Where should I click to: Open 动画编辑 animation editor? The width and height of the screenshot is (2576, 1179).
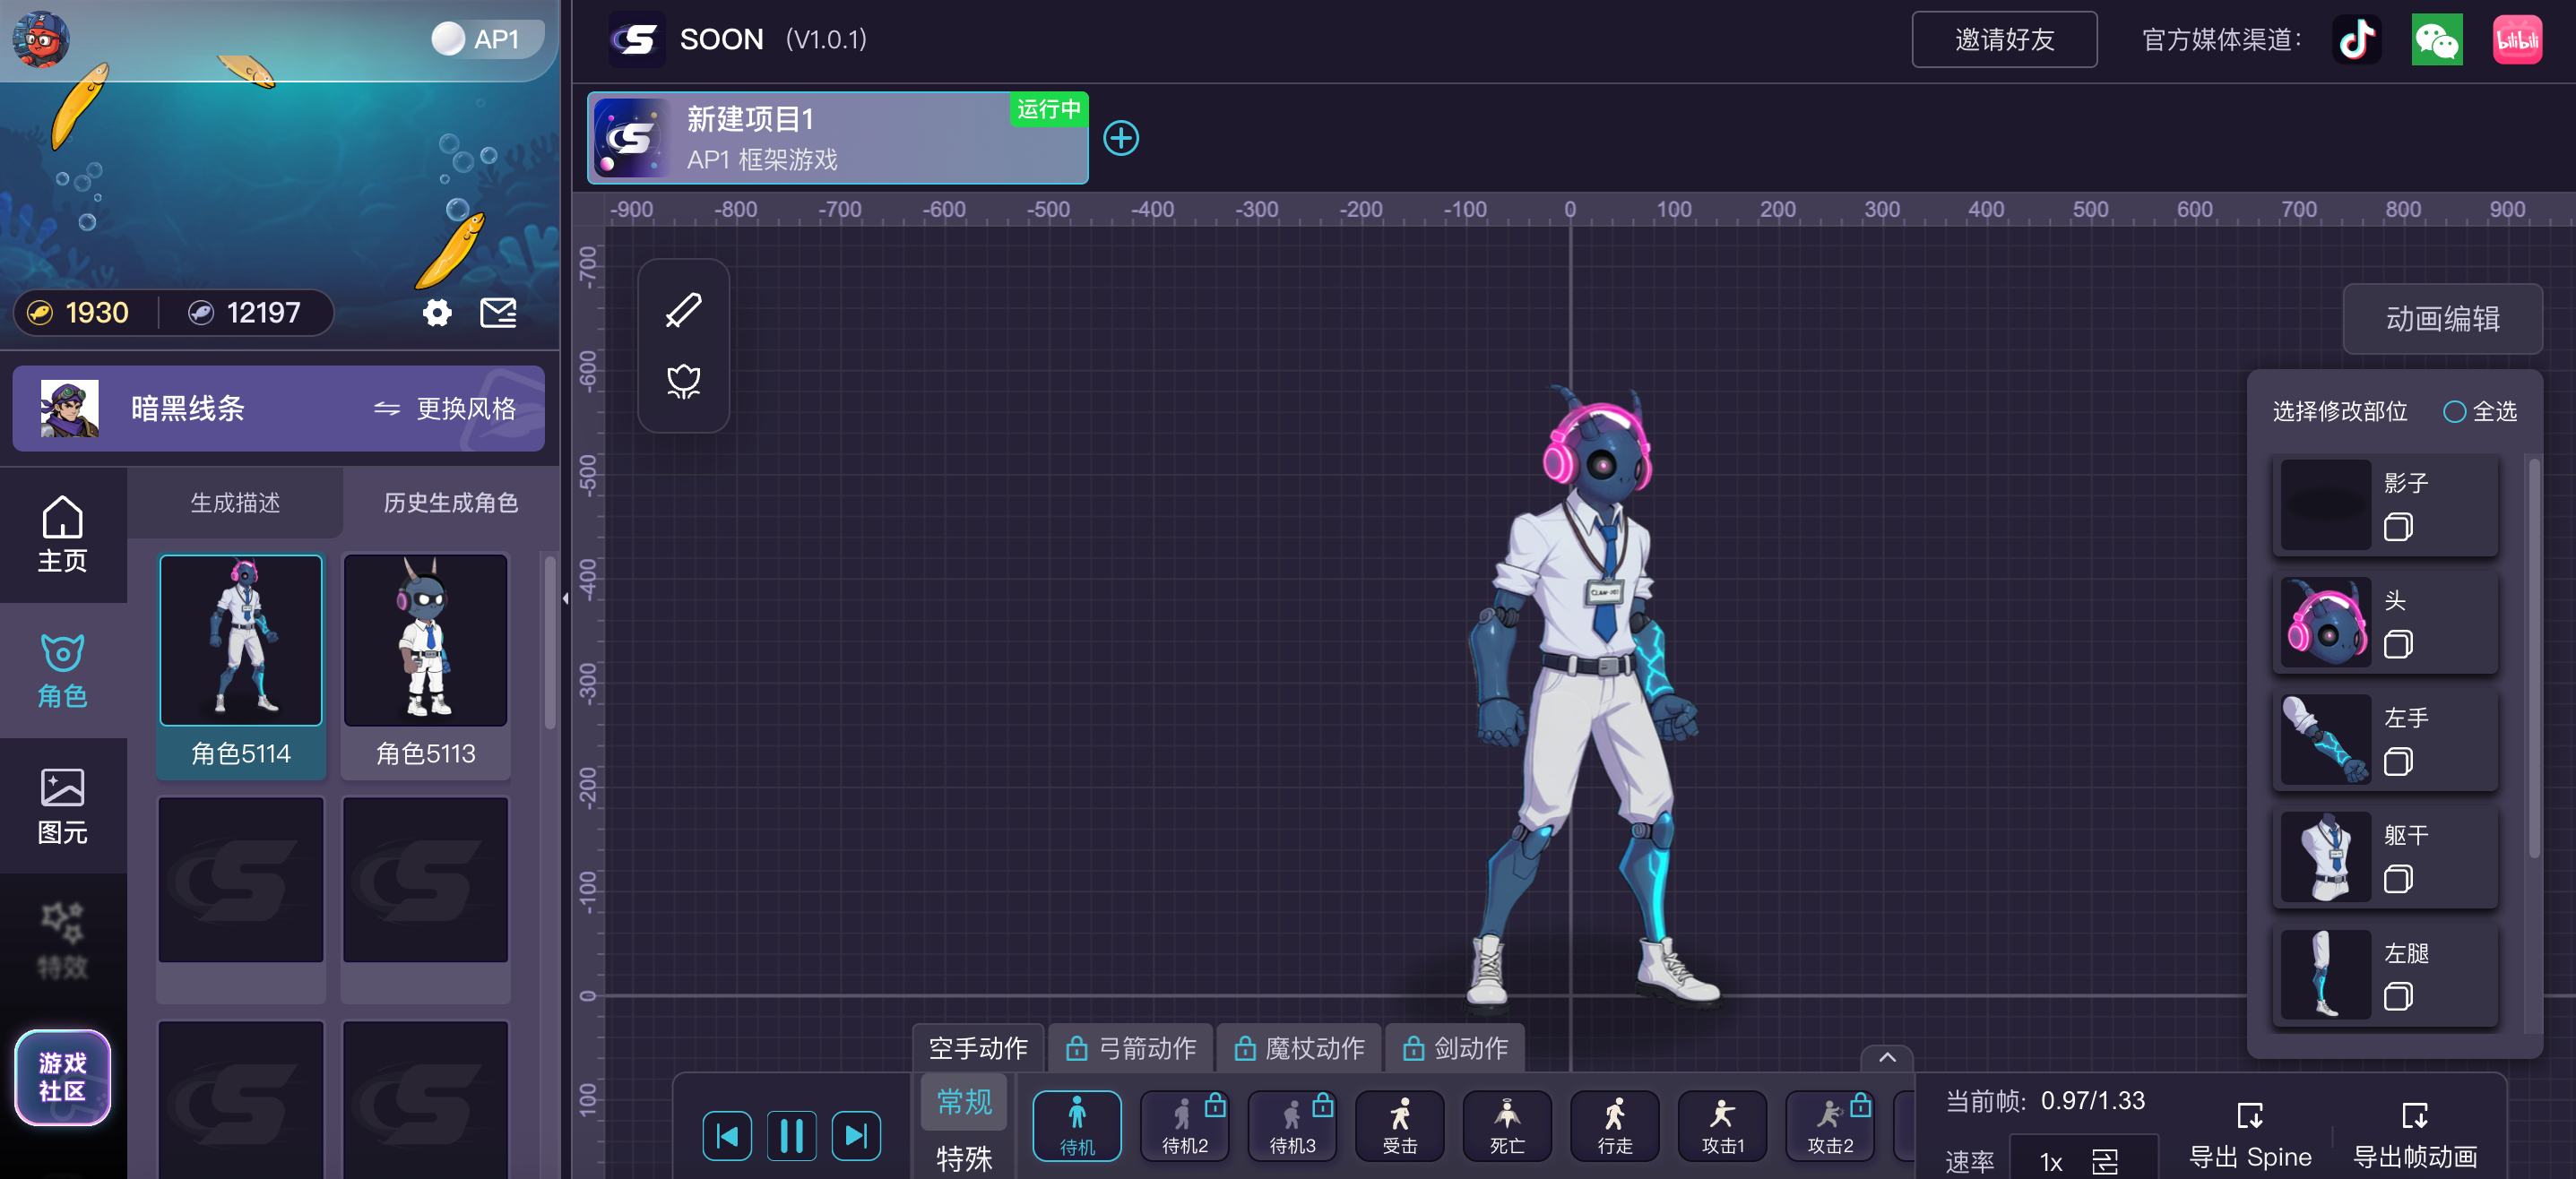point(2442,319)
